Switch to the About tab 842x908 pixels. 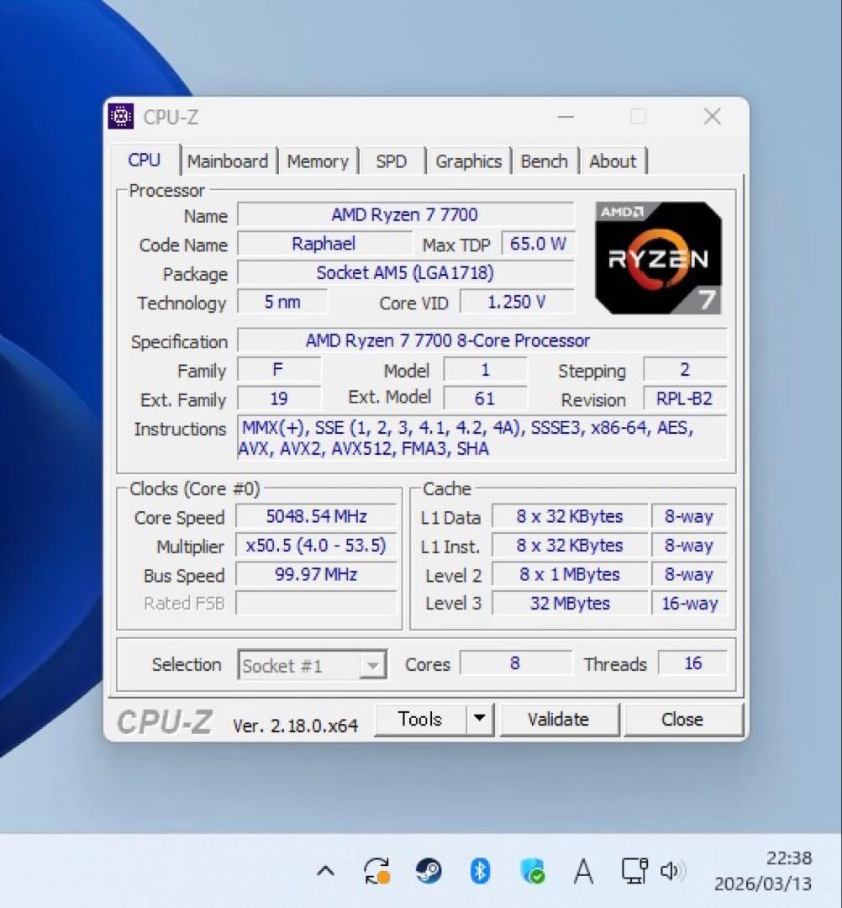(613, 161)
